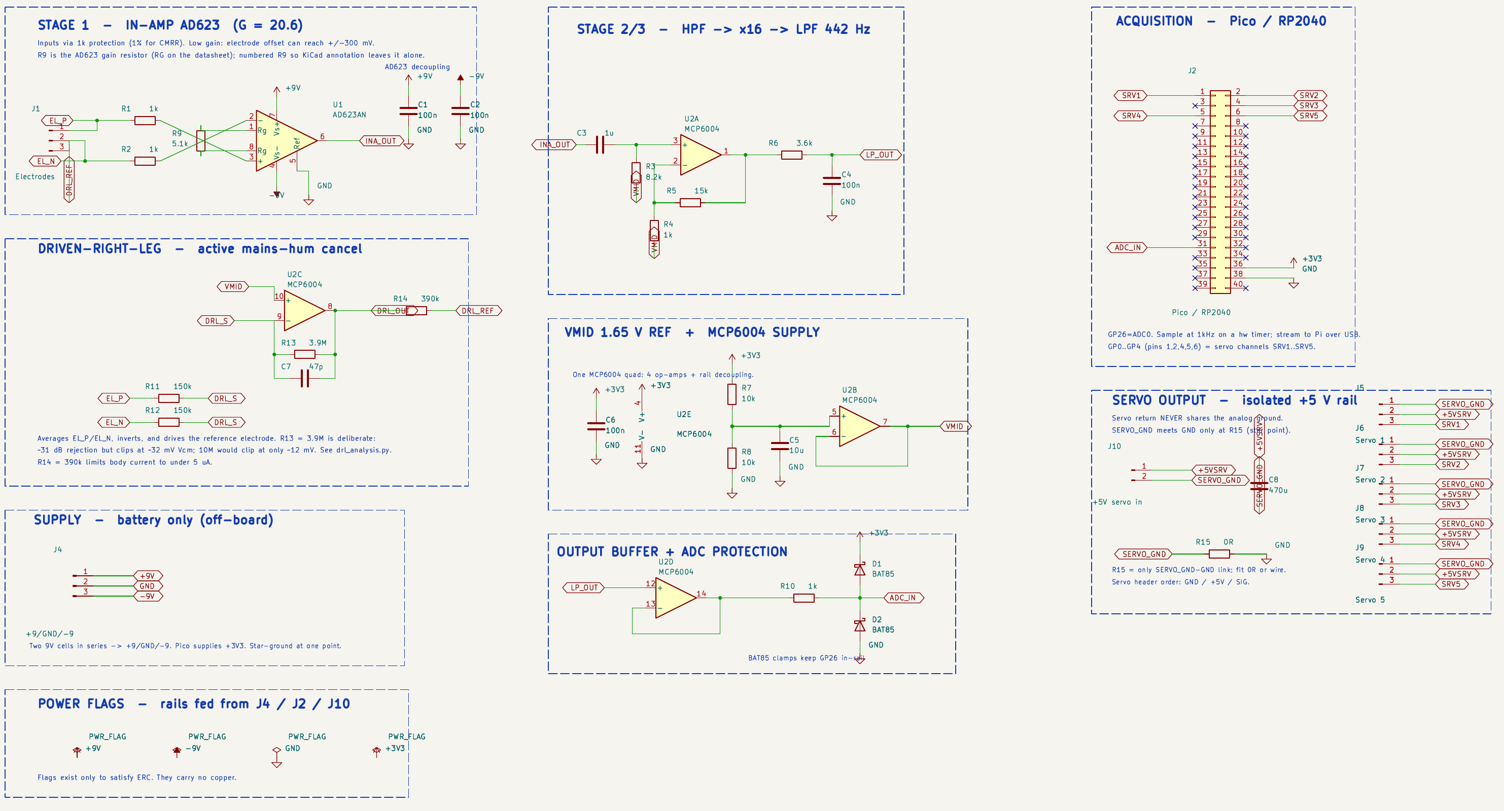Select the D1 BAT85 diode

(x=859, y=569)
